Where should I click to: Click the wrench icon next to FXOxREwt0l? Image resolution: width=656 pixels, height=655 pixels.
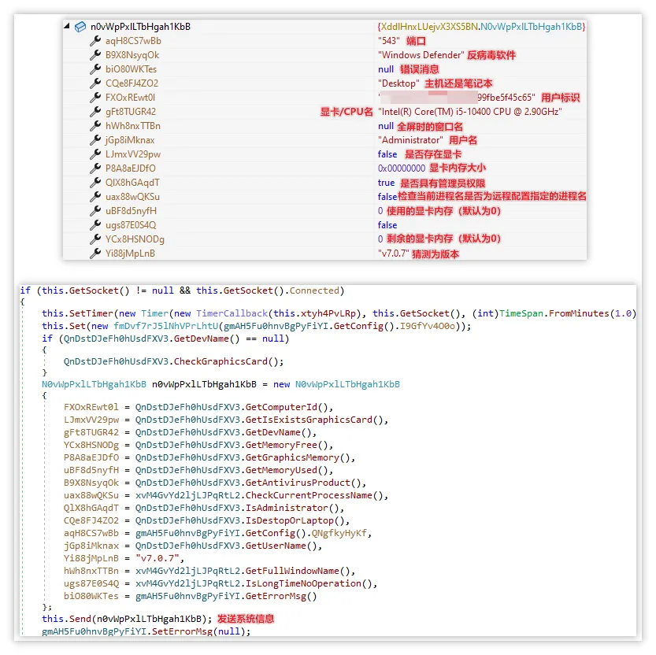[95, 98]
